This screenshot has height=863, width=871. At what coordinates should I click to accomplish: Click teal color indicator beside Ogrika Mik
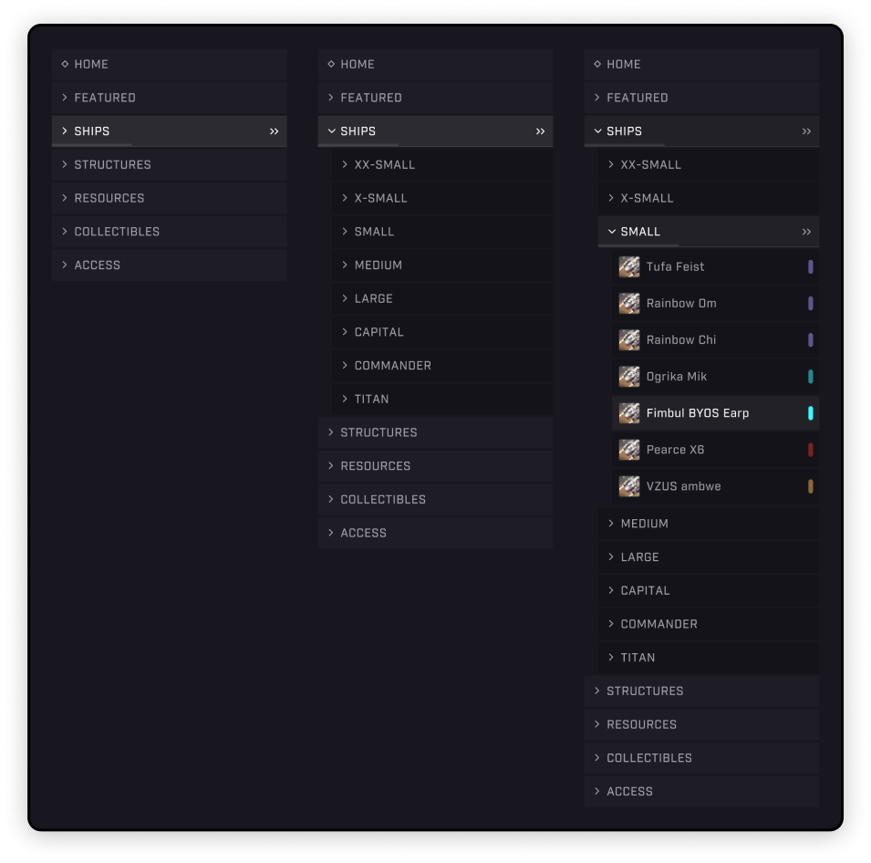pyautogui.click(x=810, y=377)
